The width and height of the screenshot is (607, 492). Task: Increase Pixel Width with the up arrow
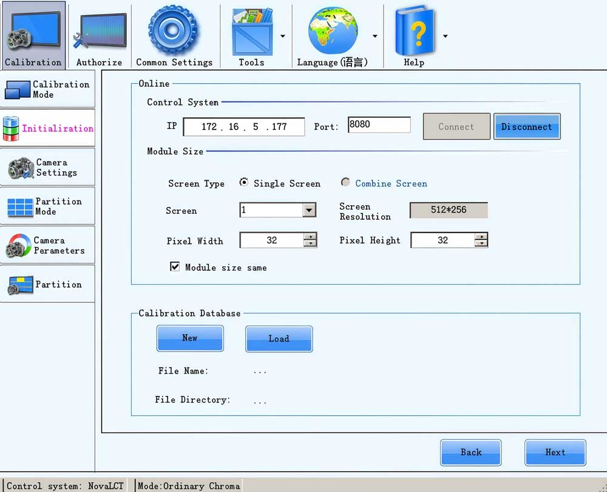(x=310, y=237)
